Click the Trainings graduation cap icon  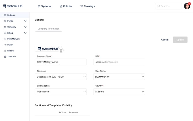pyautogui.click(x=82, y=6)
